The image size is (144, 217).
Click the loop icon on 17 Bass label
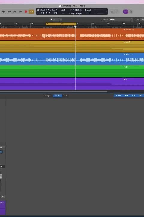(x=131, y=55)
